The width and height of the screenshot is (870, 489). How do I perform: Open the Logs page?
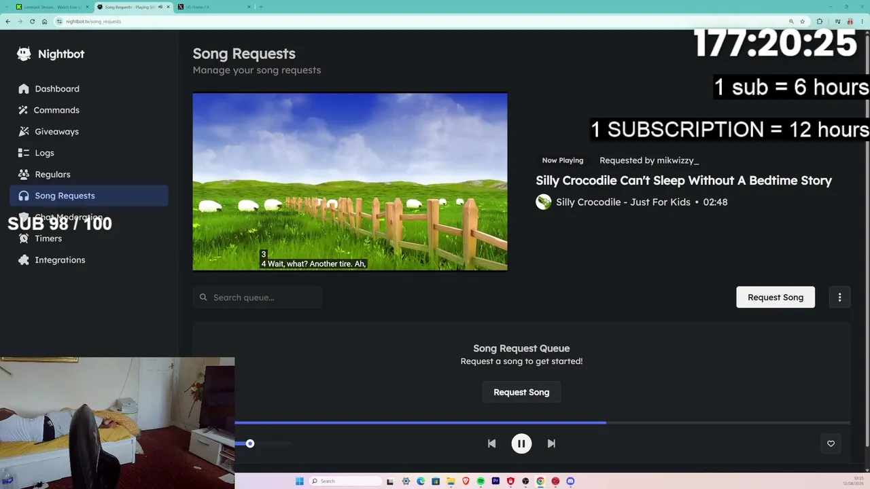tap(89, 153)
